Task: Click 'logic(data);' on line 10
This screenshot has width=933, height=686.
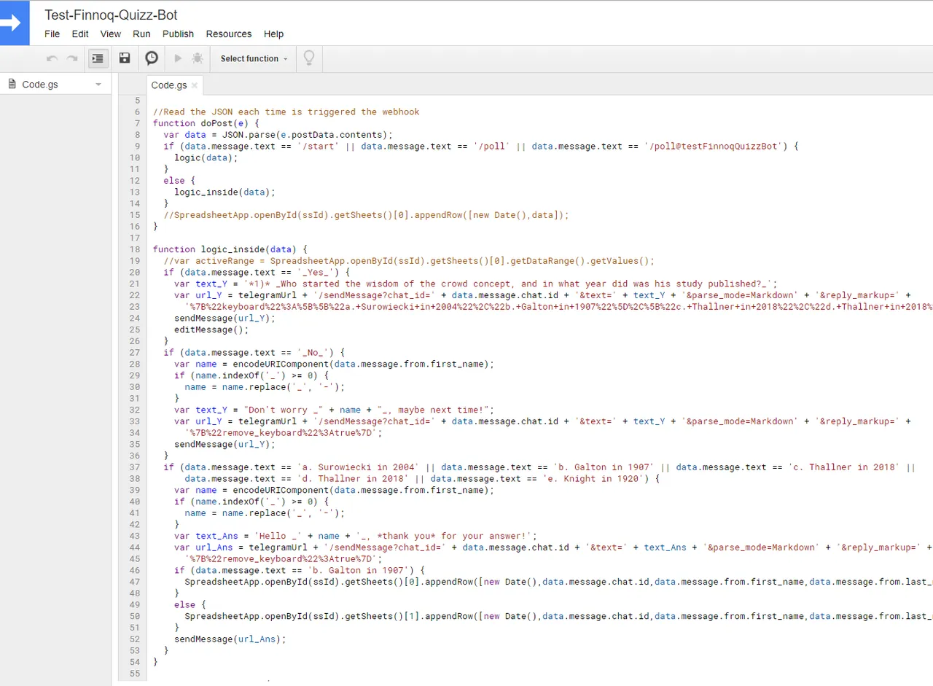Action: click(206, 157)
